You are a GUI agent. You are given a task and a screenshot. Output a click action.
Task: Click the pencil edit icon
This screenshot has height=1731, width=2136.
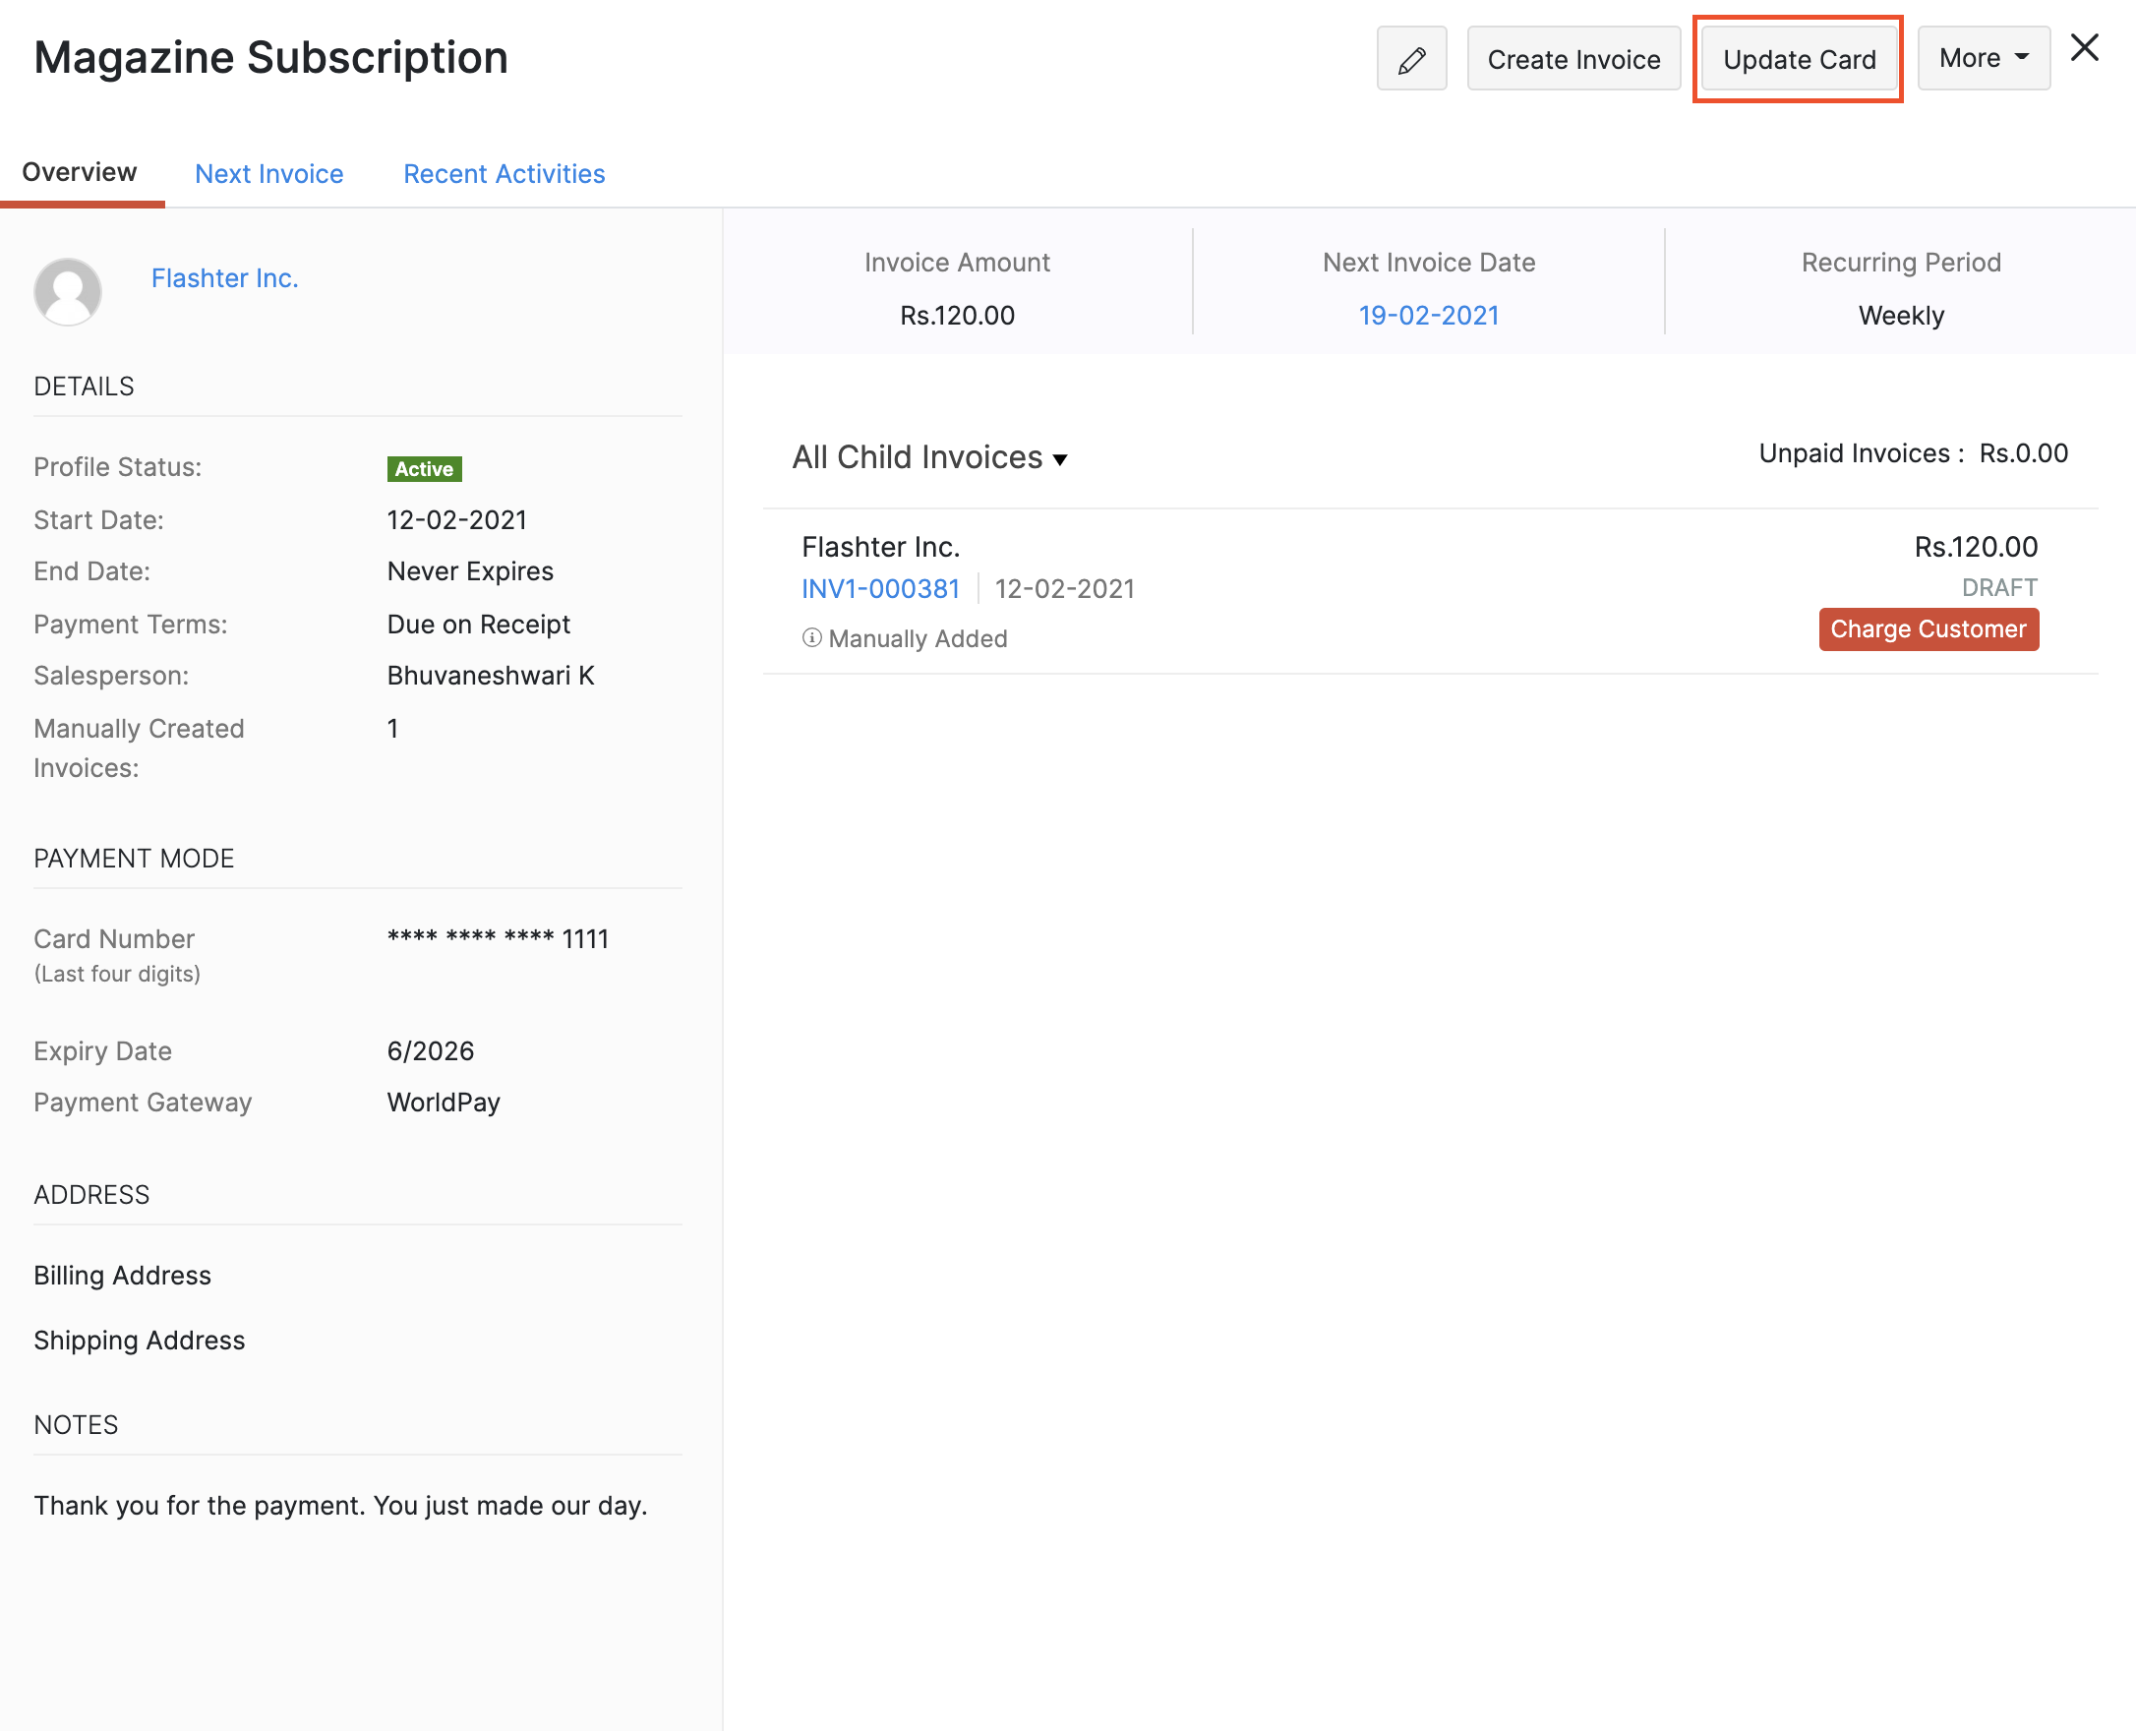1411,60
